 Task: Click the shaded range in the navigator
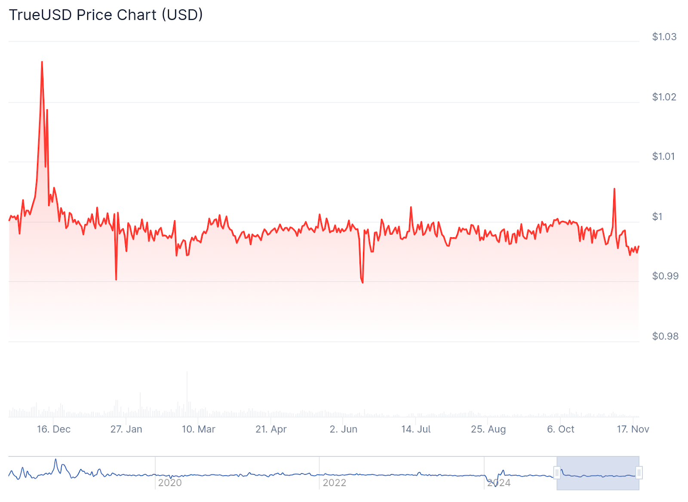point(598,473)
